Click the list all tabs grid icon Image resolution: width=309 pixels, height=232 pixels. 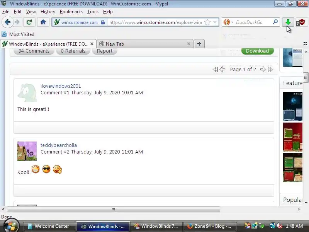pos(305,44)
